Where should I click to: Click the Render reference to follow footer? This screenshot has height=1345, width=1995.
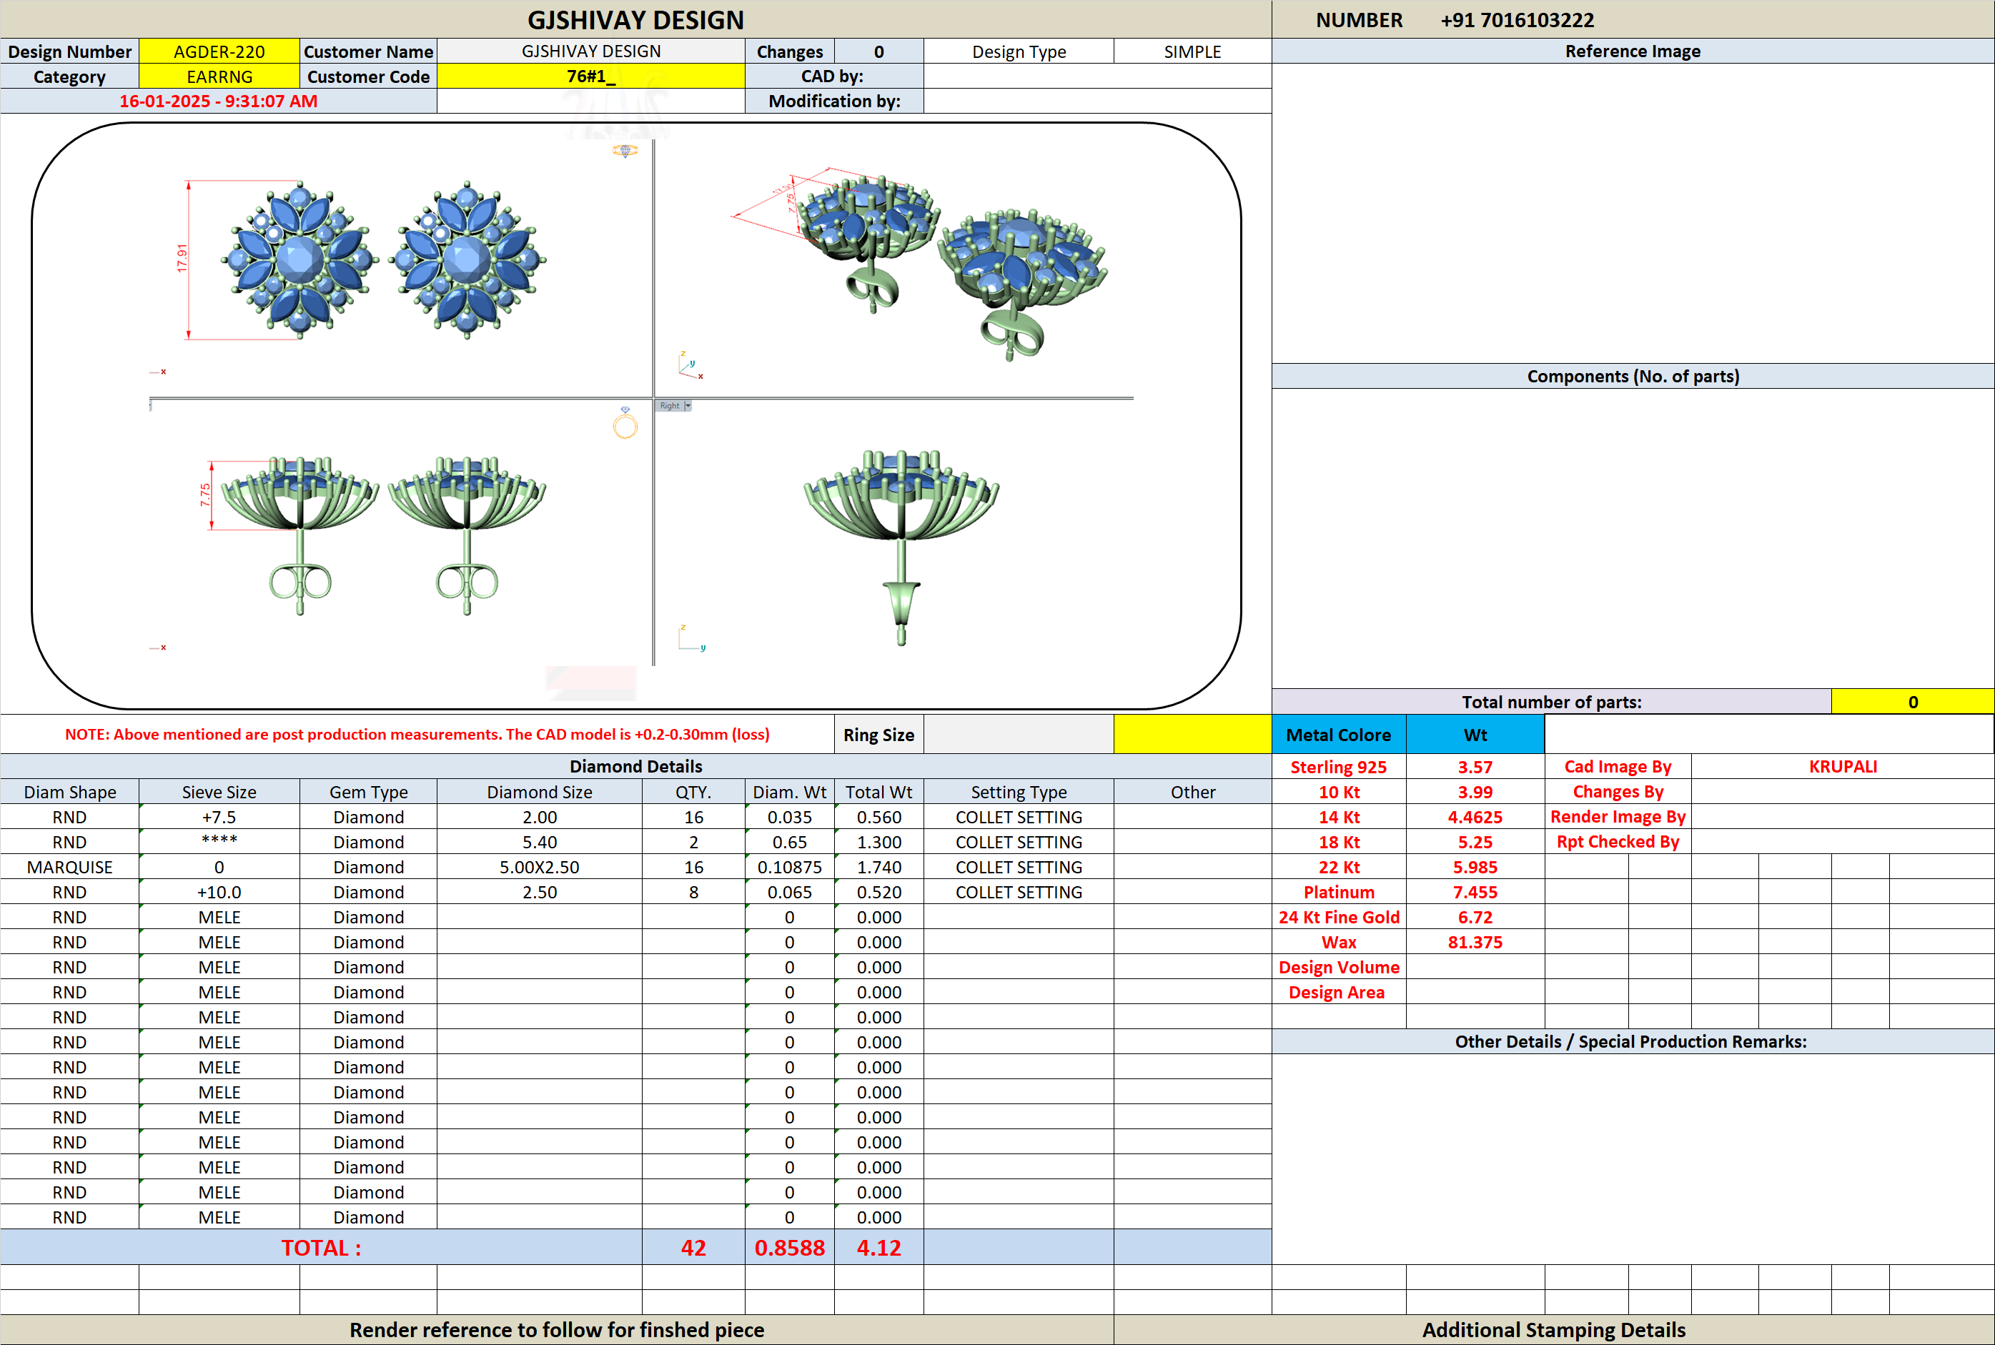(557, 1329)
